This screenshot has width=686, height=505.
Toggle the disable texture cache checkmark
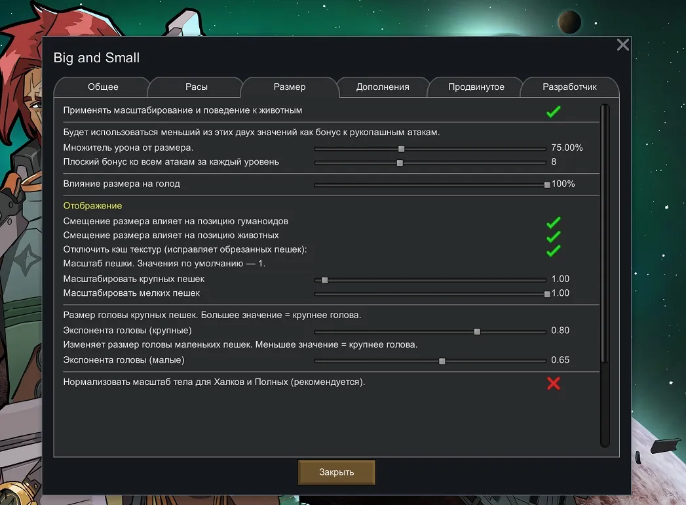[553, 251]
